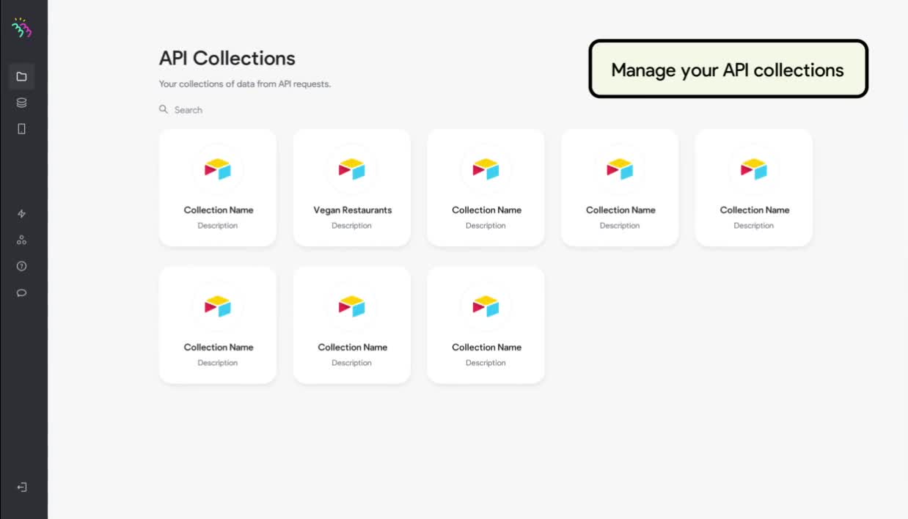Open the database panel icon in sidebar

pos(22,103)
